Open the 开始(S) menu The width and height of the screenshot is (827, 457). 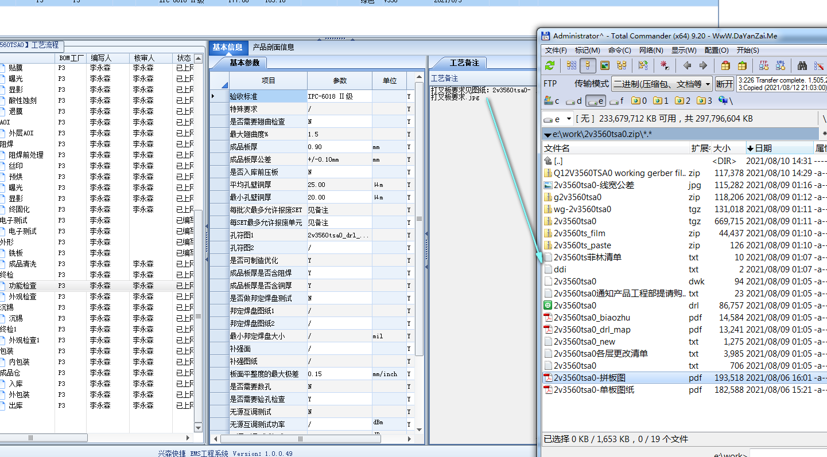[x=748, y=50]
